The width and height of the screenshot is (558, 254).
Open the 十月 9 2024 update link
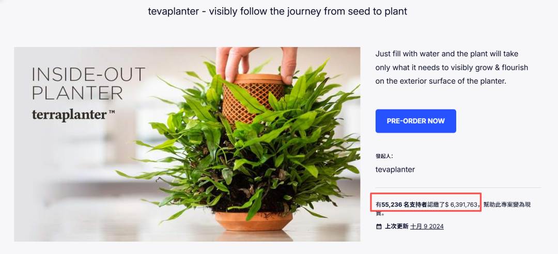(427, 226)
